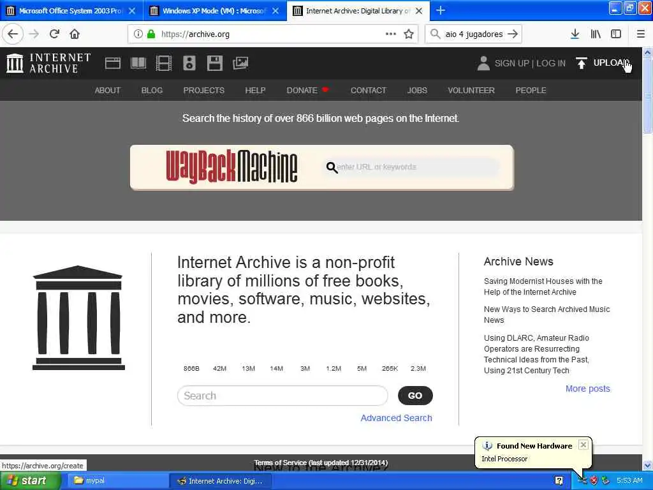The width and height of the screenshot is (653, 490).
Task: Click the green padlock security icon
Action: [151, 34]
